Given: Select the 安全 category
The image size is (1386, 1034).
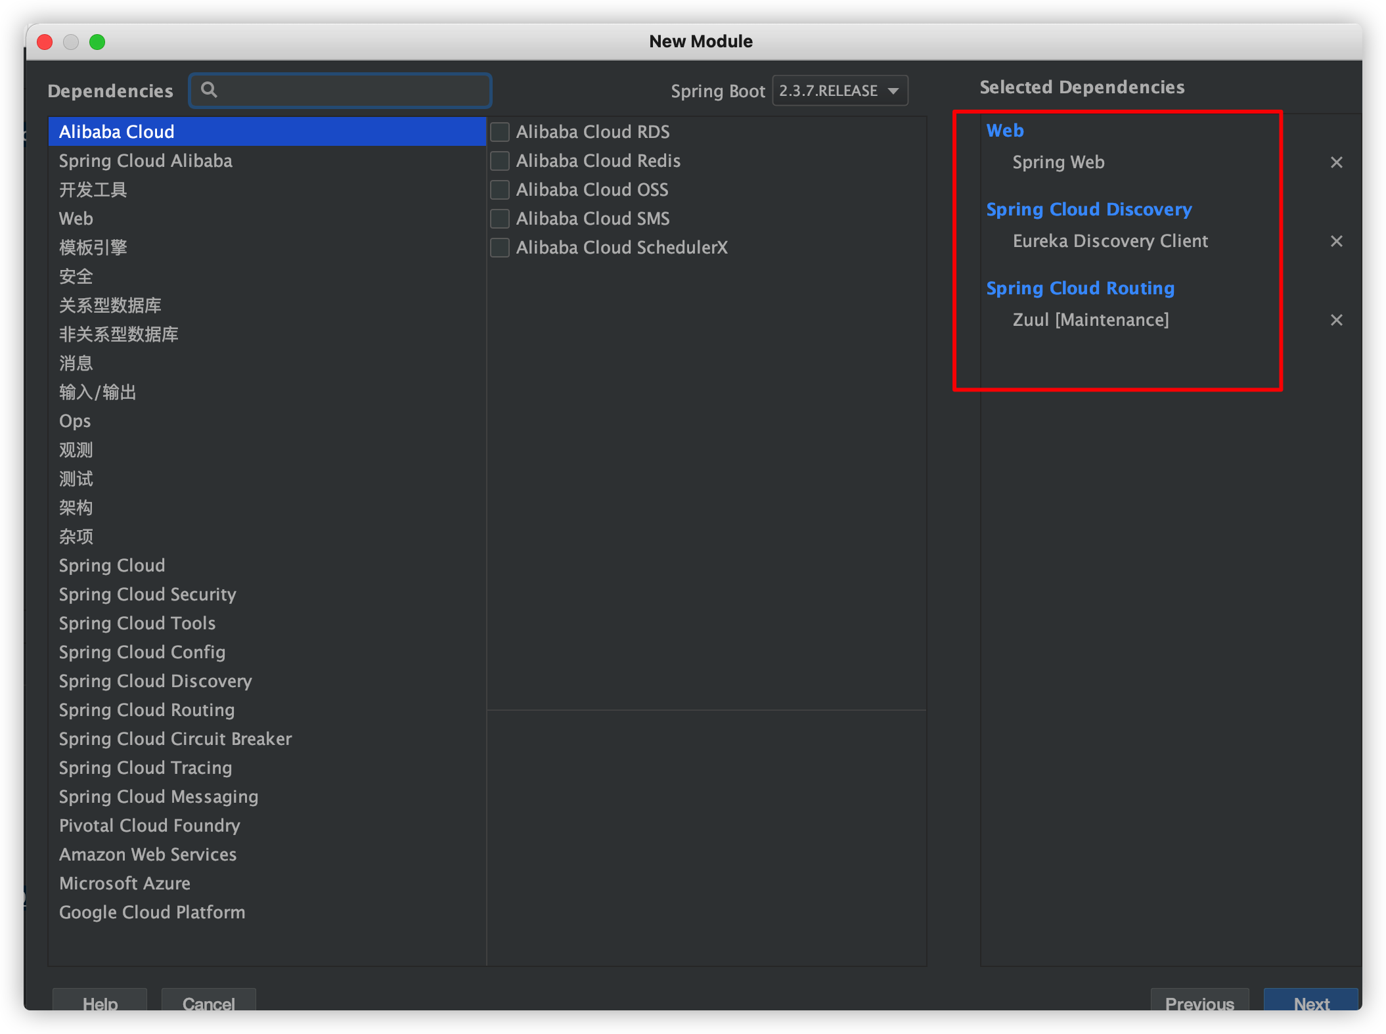Looking at the screenshot, I should click(x=267, y=277).
